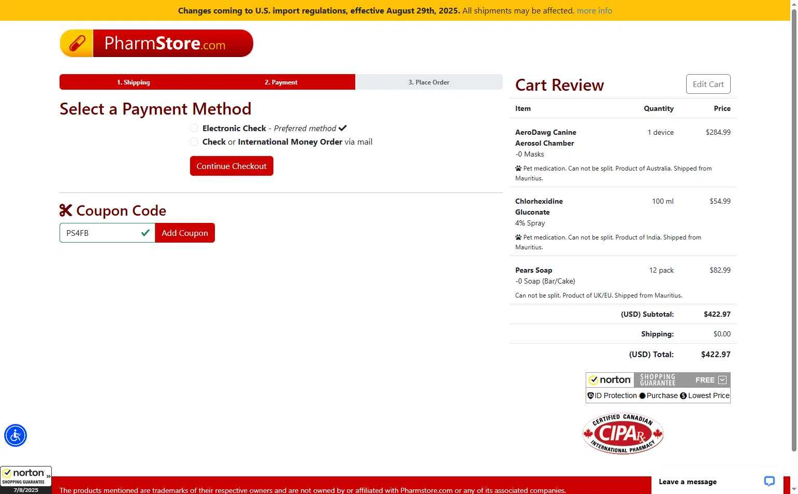Click the Add Coupon button
Screen dimensions: 798x494
tap(185, 233)
